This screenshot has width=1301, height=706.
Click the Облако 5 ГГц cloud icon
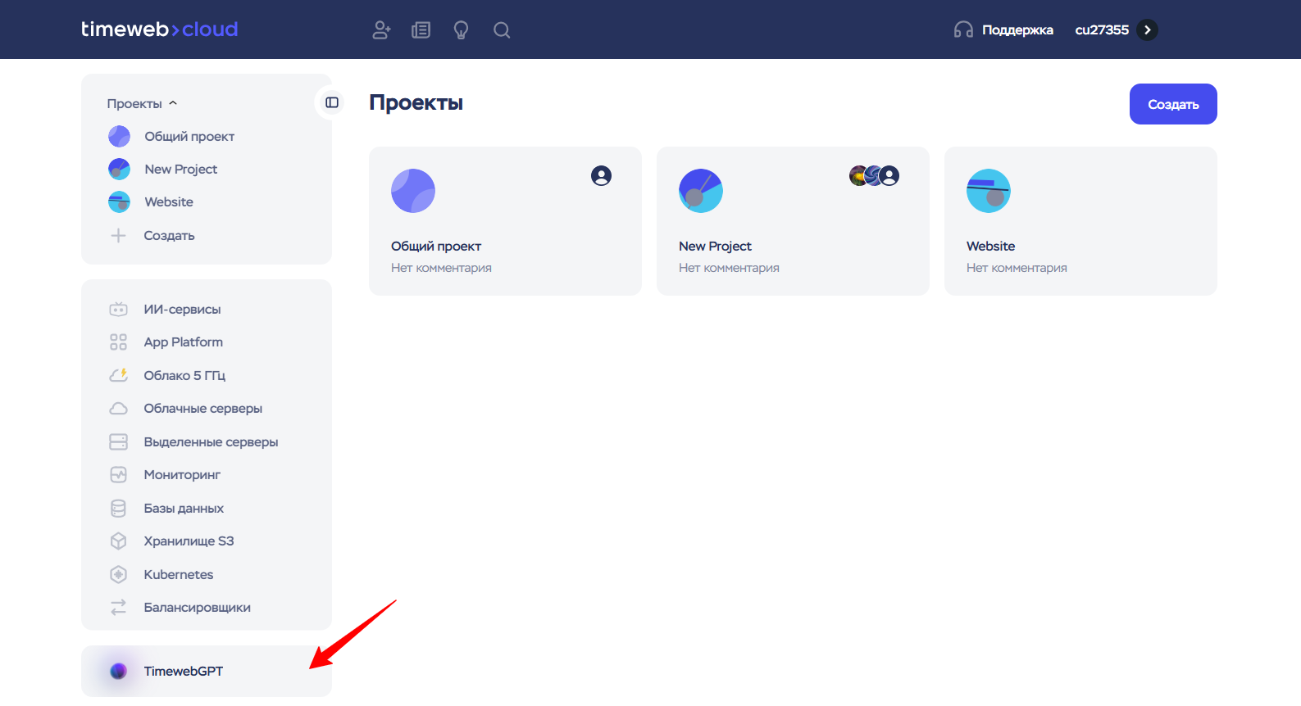(119, 375)
